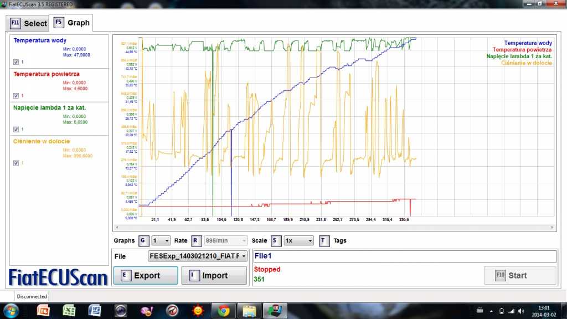This screenshot has height=319, width=567.
Task: Open Google Chrome from the taskbar
Action: pos(224,311)
